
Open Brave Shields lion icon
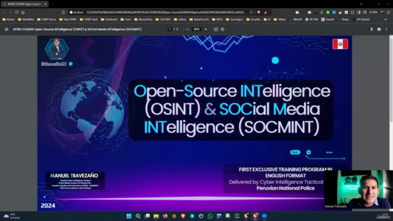pos(259,12)
